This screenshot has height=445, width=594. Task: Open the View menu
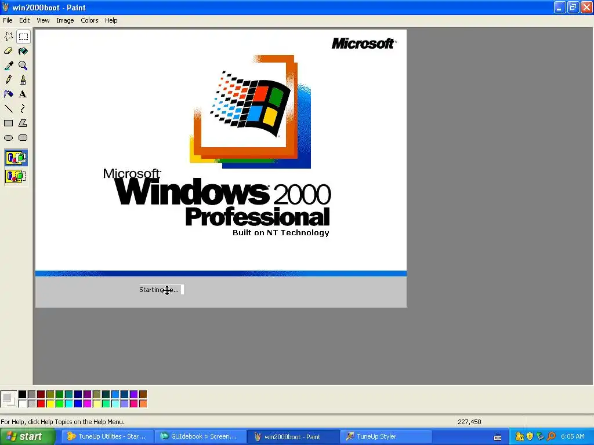[43, 20]
